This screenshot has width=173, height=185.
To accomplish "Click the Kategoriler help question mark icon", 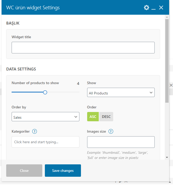I will click(x=35, y=131).
